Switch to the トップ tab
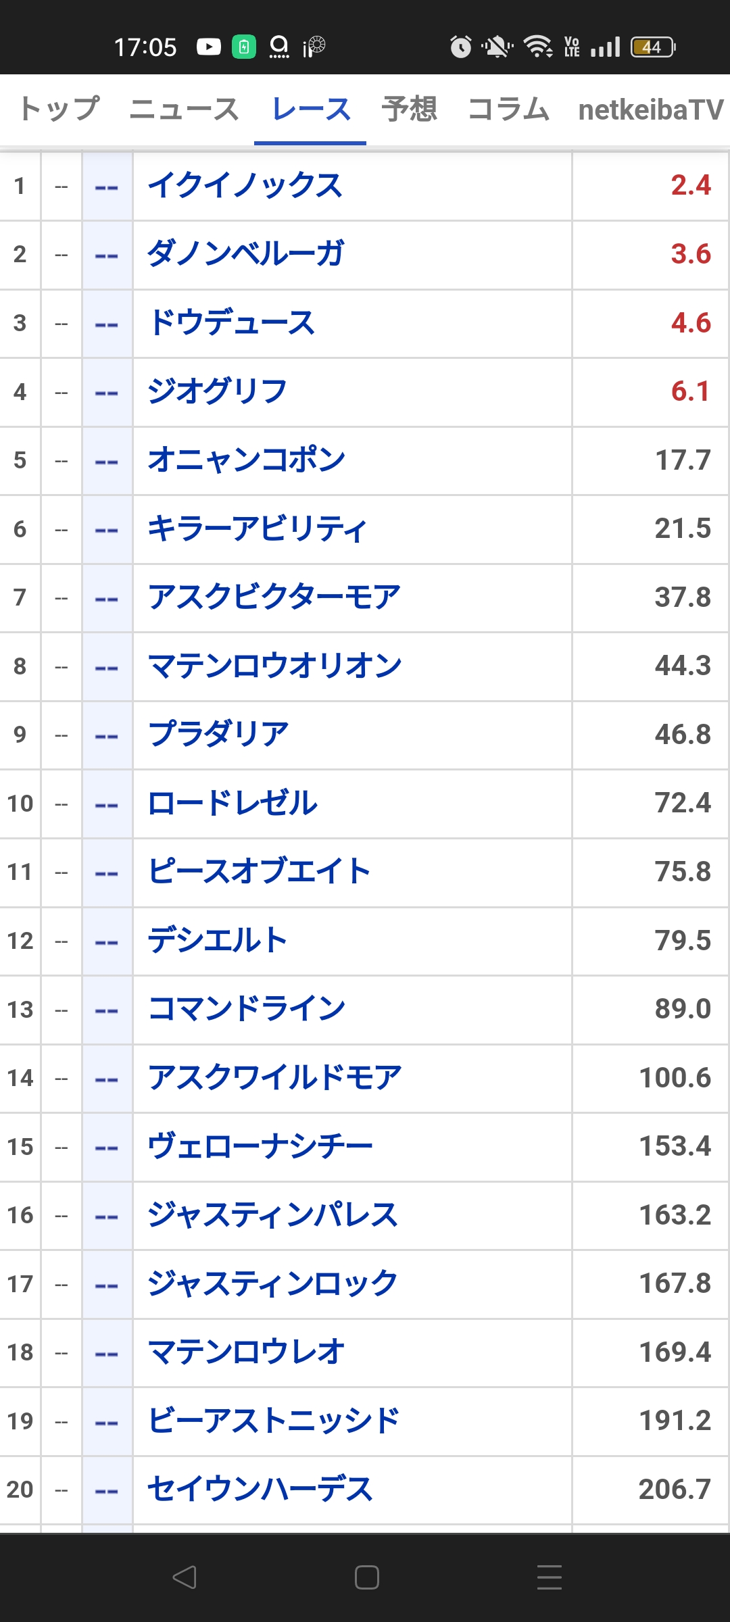This screenshot has width=730, height=1622. [x=59, y=109]
